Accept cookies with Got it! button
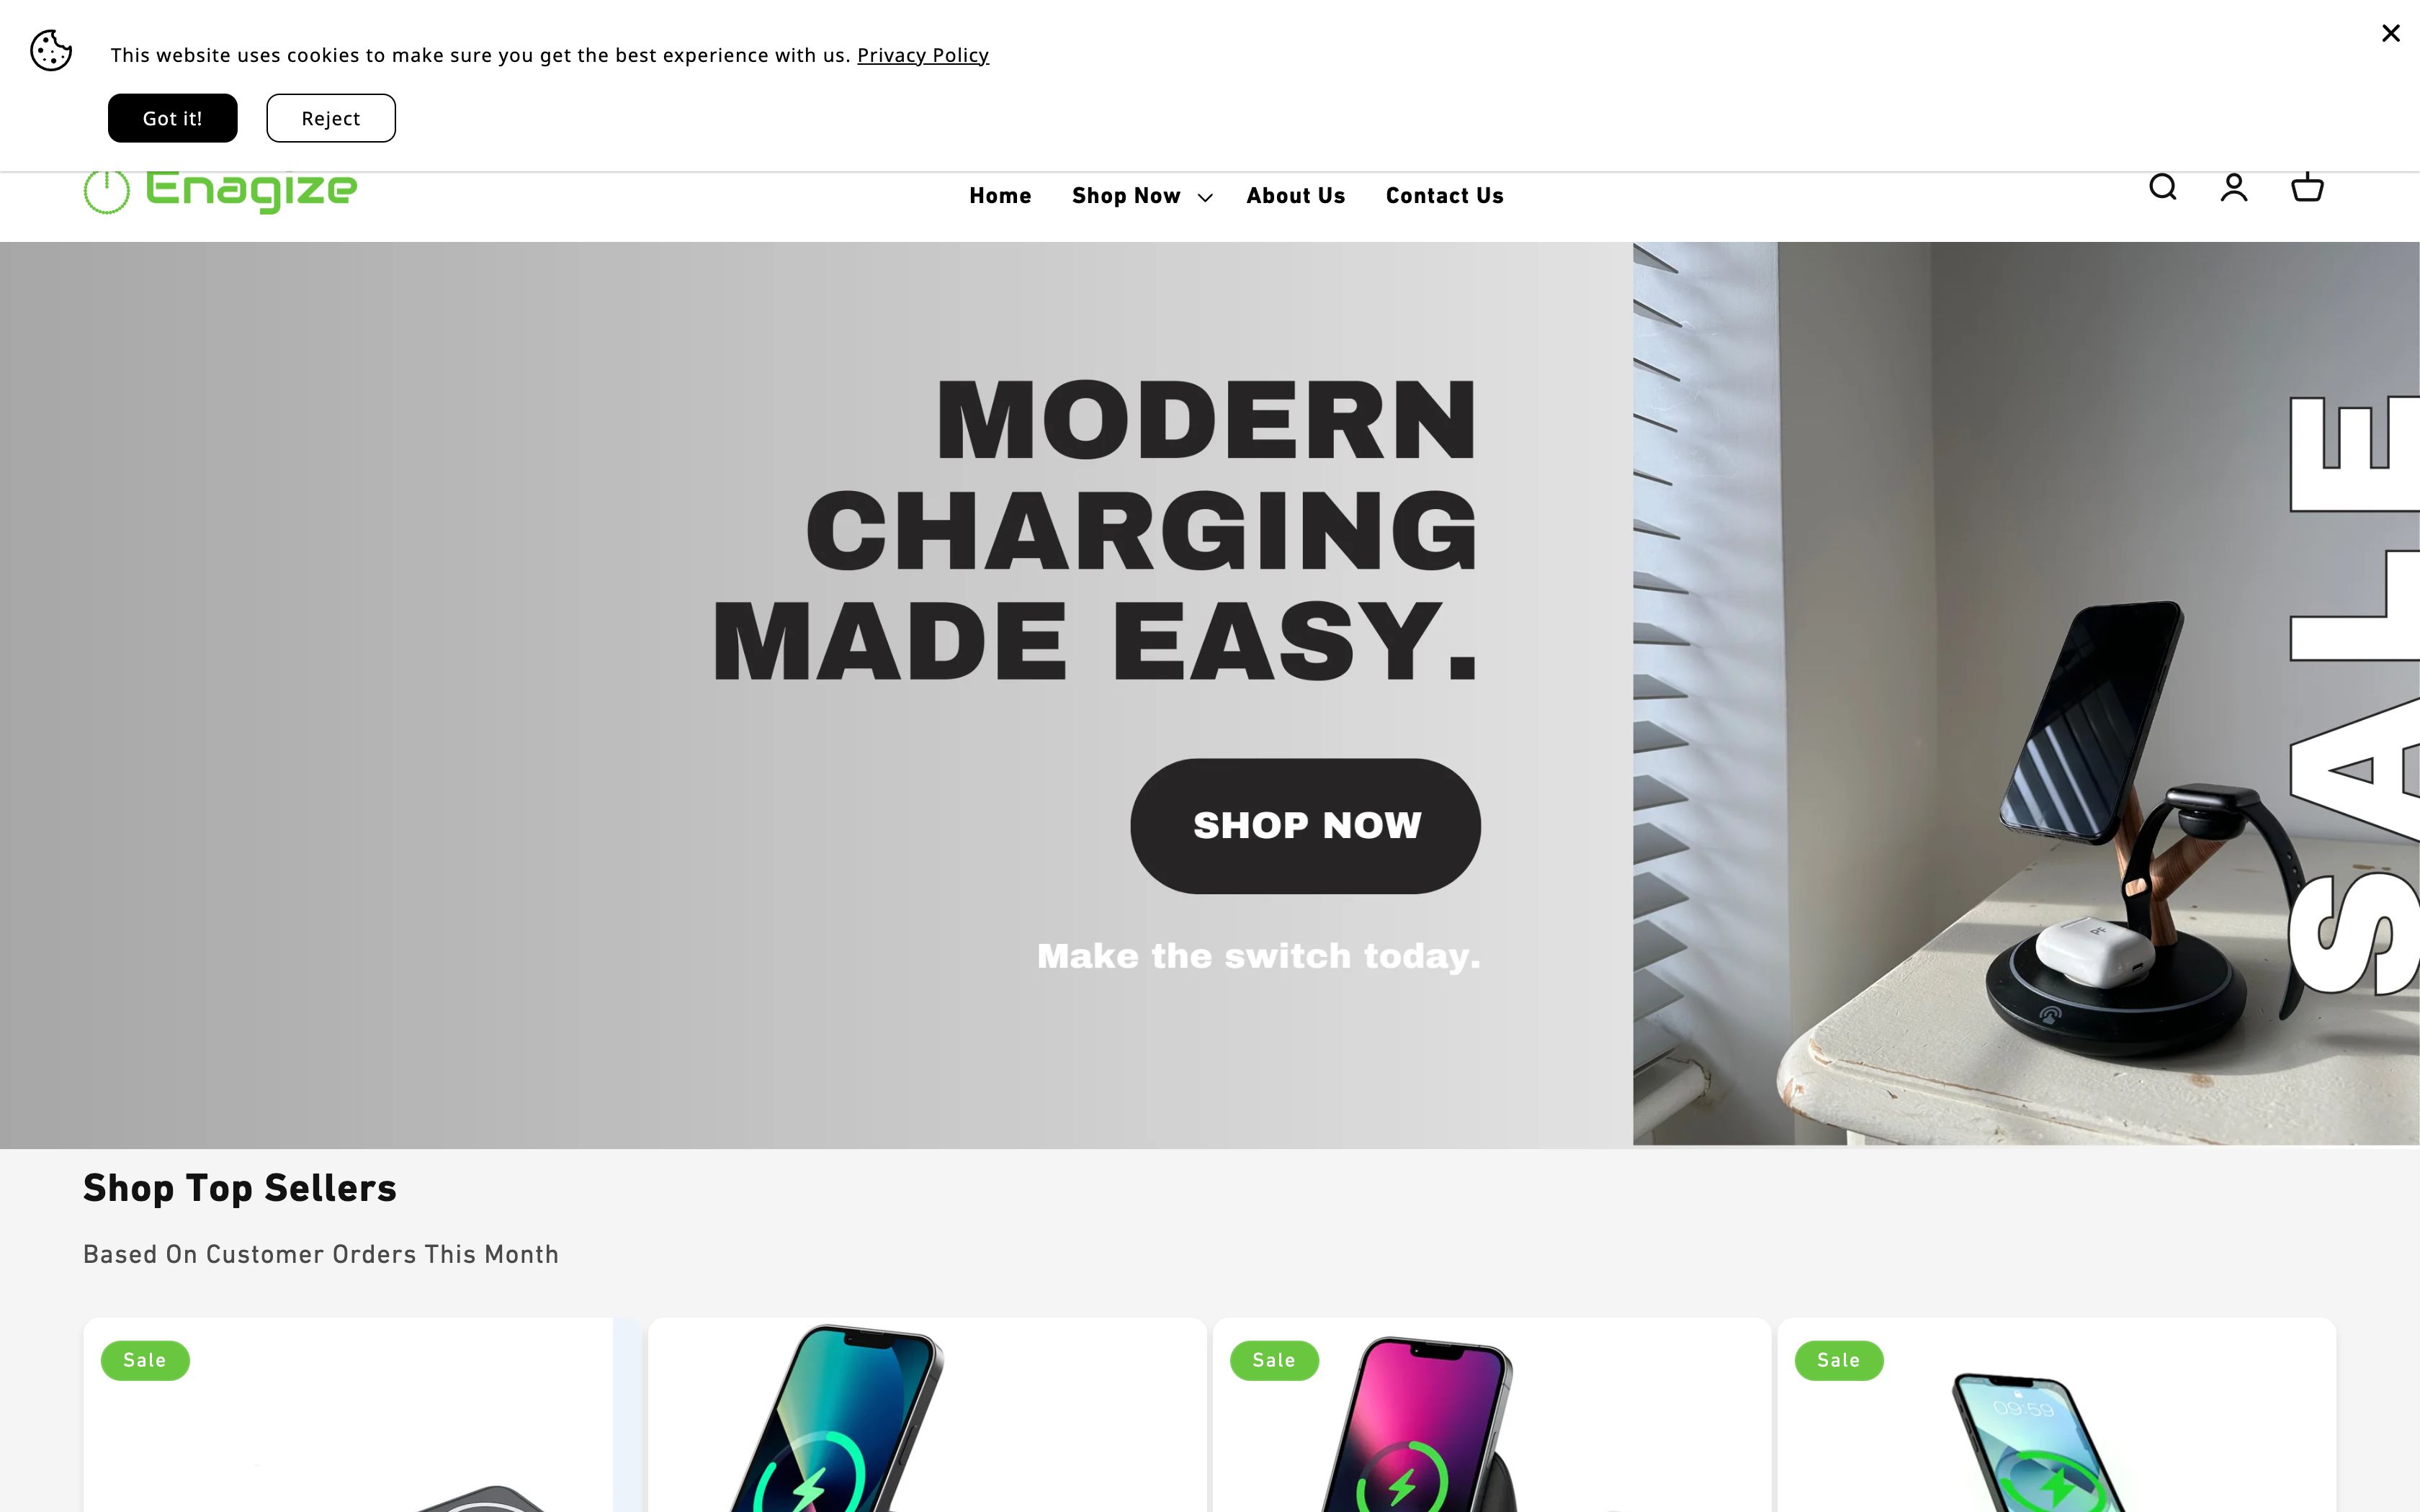The image size is (2420, 1512). [173, 118]
